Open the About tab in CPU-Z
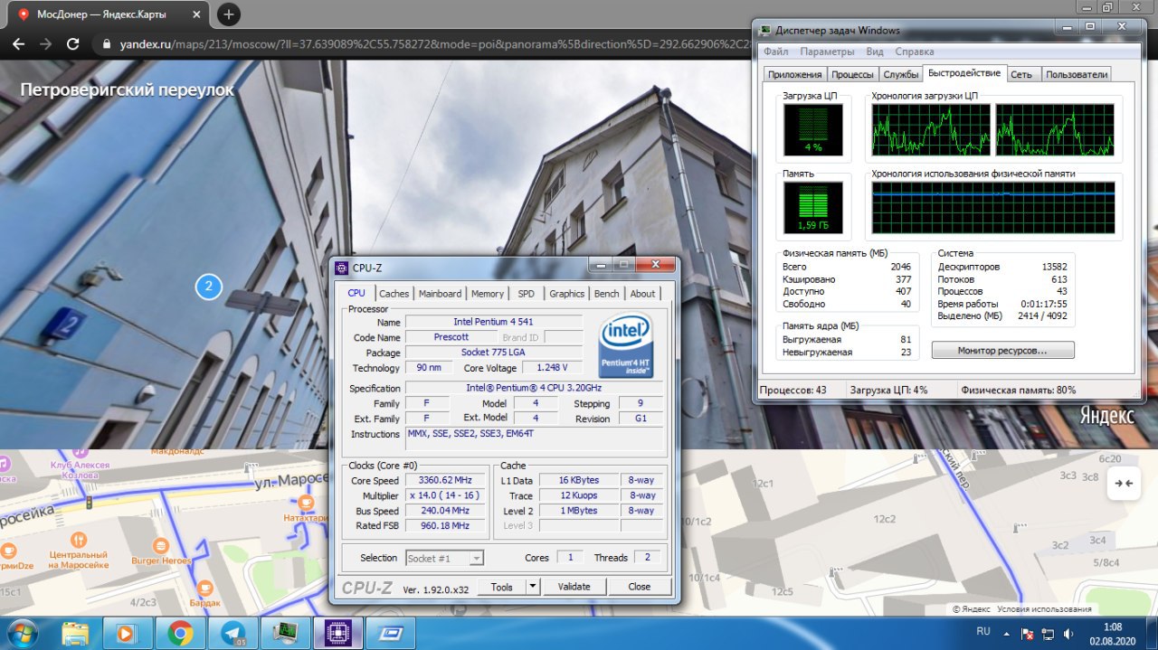The image size is (1158, 650). coord(642,293)
